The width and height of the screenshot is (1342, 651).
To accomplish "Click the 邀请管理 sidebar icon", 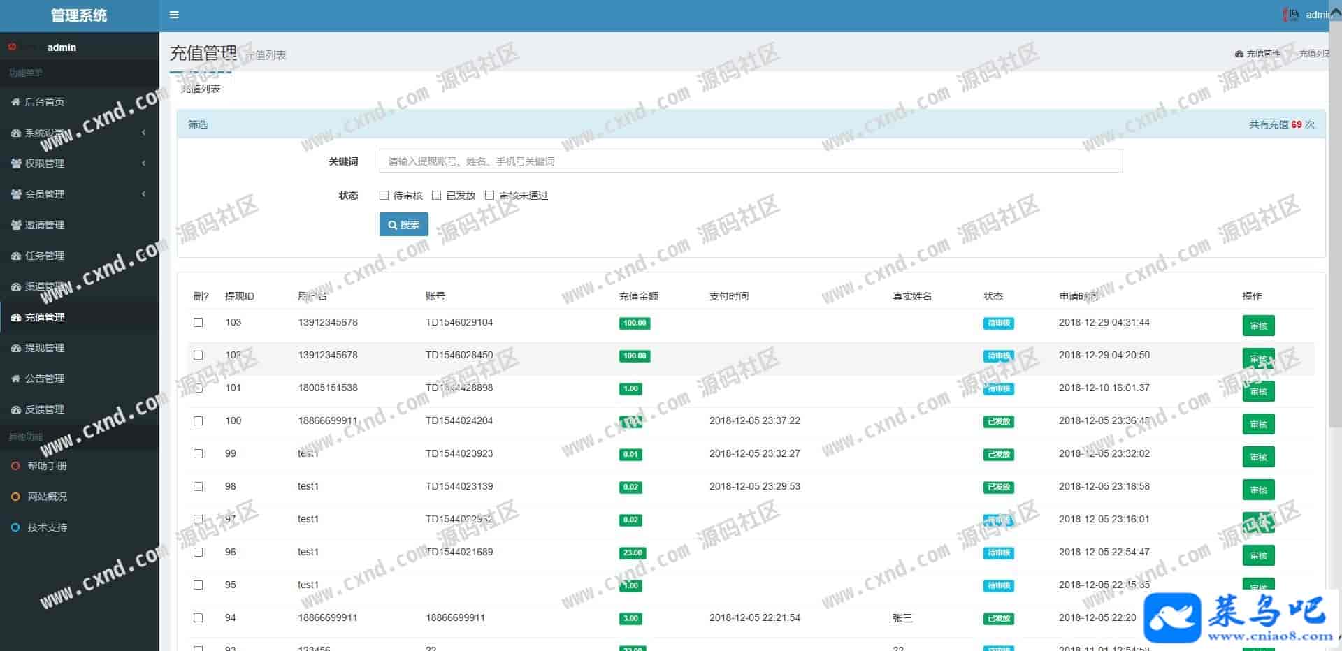I will [16, 225].
